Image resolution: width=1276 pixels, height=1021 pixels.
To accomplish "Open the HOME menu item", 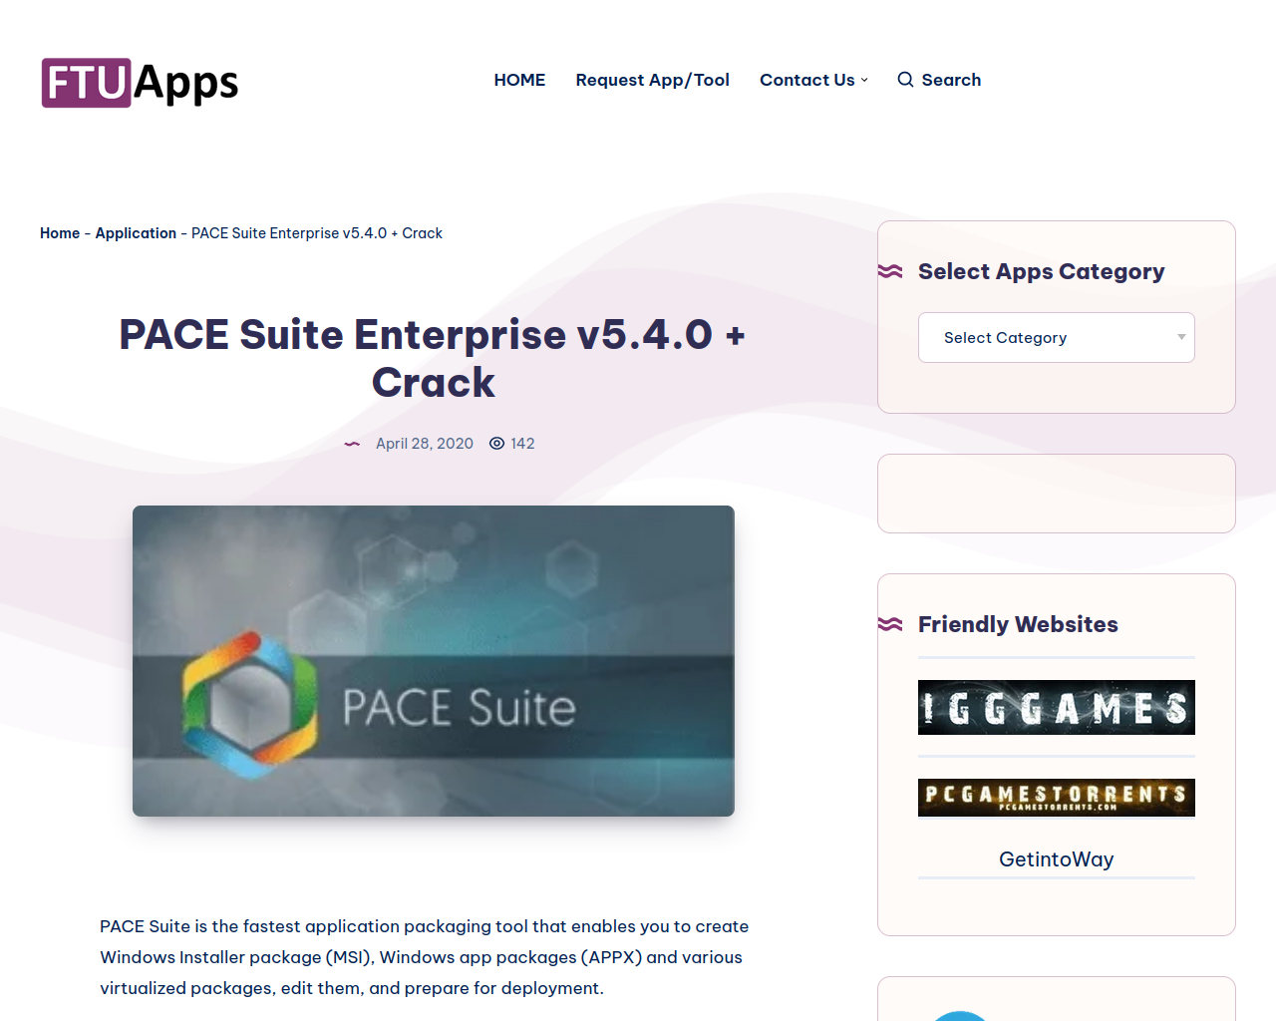I will [x=519, y=80].
